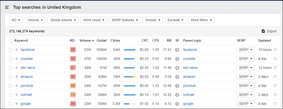Refresh the facebook row data

275,50
